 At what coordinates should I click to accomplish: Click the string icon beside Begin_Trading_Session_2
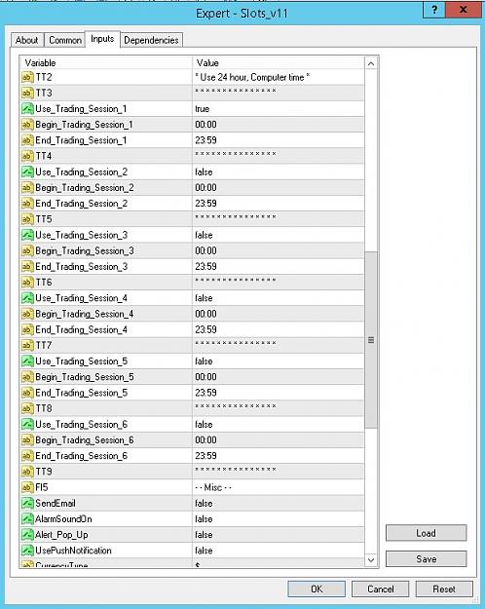tap(27, 188)
